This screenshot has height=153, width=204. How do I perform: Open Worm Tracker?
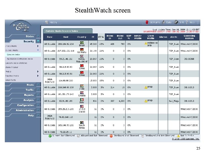(12, 67)
